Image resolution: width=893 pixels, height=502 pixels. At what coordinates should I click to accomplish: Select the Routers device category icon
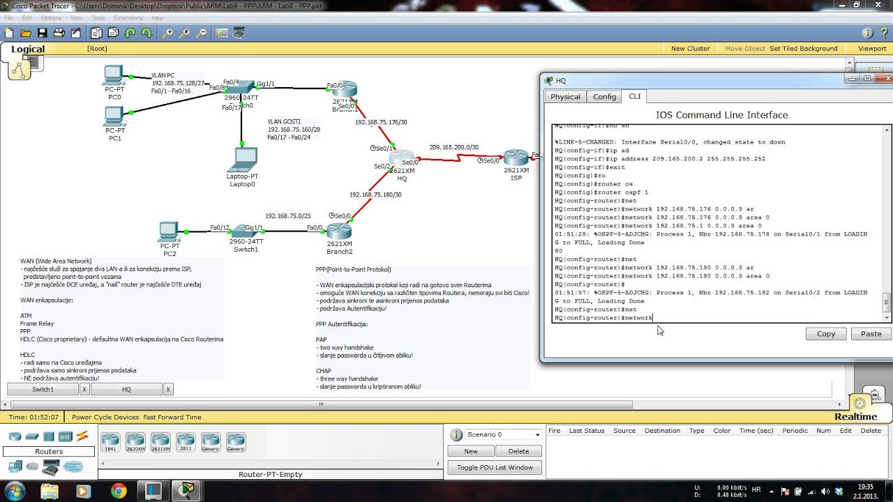(15, 436)
